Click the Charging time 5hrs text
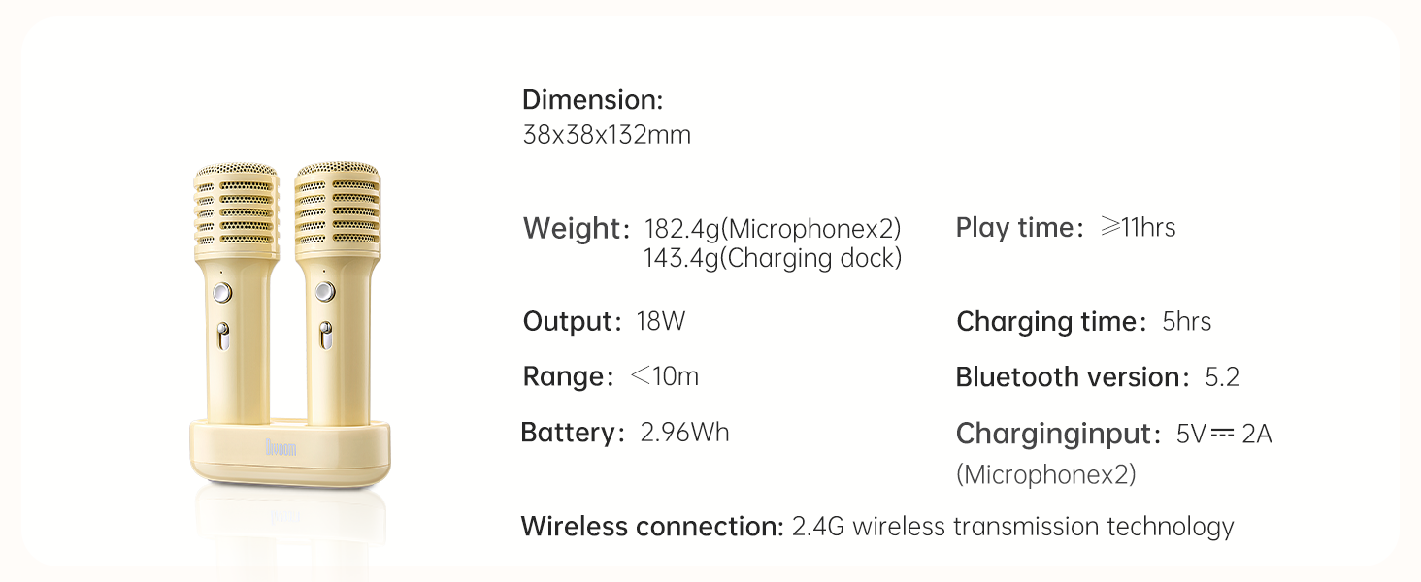This screenshot has width=1421, height=582. click(x=1083, y=321)
